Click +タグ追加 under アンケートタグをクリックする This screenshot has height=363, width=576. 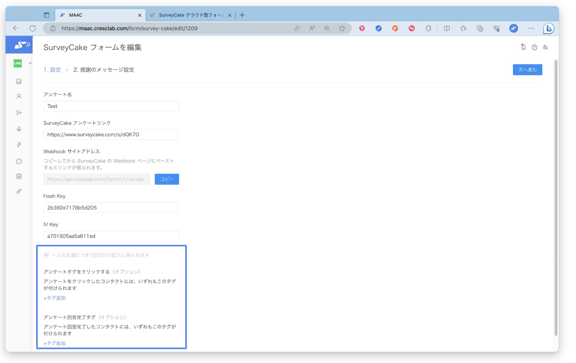pos(54,298)
